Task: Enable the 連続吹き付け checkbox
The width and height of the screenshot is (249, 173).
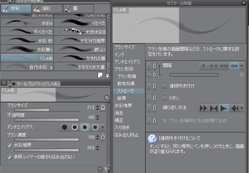Action: (x=165, y=86)
